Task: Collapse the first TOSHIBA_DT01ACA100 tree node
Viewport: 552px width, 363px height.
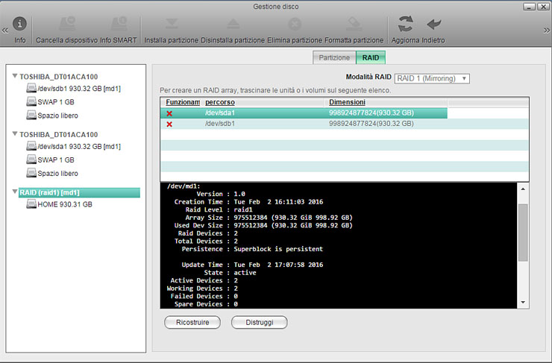Action: 15,76
